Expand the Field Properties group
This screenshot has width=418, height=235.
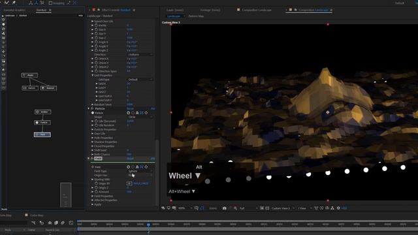93,196
